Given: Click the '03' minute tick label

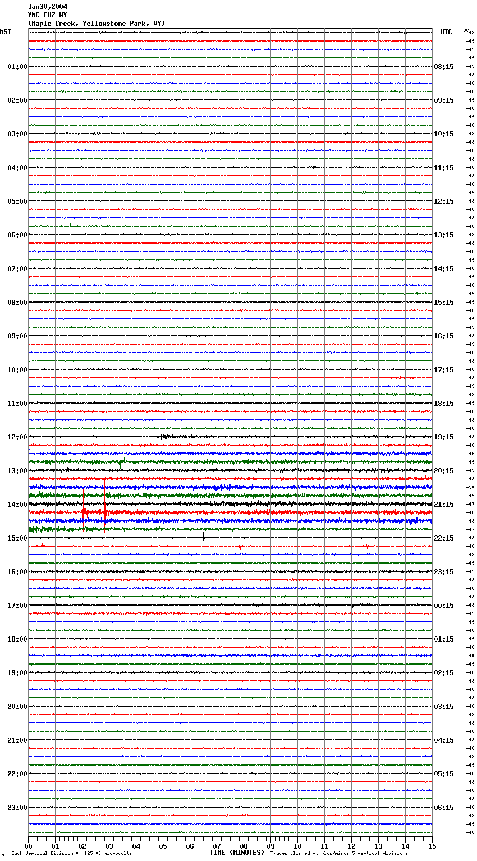Looking at the screenshot, I should pos(109,846).
